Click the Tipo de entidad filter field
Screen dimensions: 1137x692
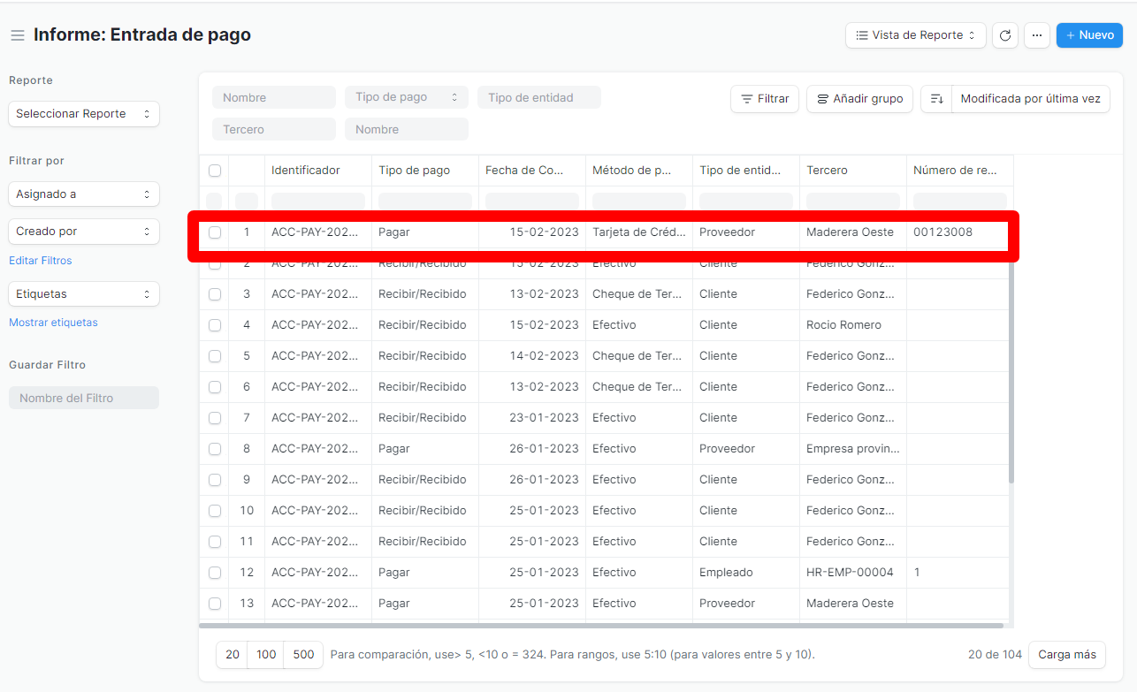click(539, 97)
